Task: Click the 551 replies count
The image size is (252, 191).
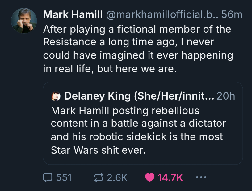Action: [64, 177]
